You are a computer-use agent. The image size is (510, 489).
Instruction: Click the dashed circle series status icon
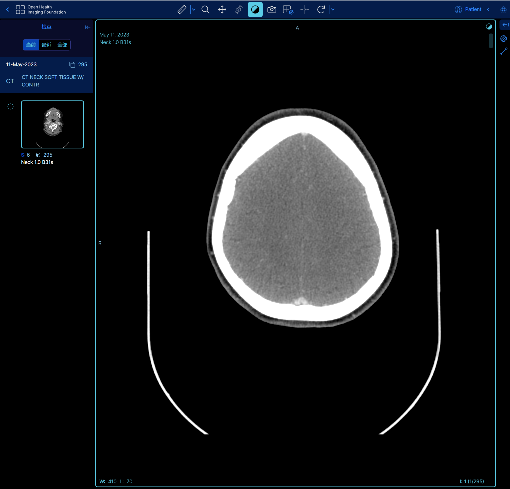(x=11, y=106)
